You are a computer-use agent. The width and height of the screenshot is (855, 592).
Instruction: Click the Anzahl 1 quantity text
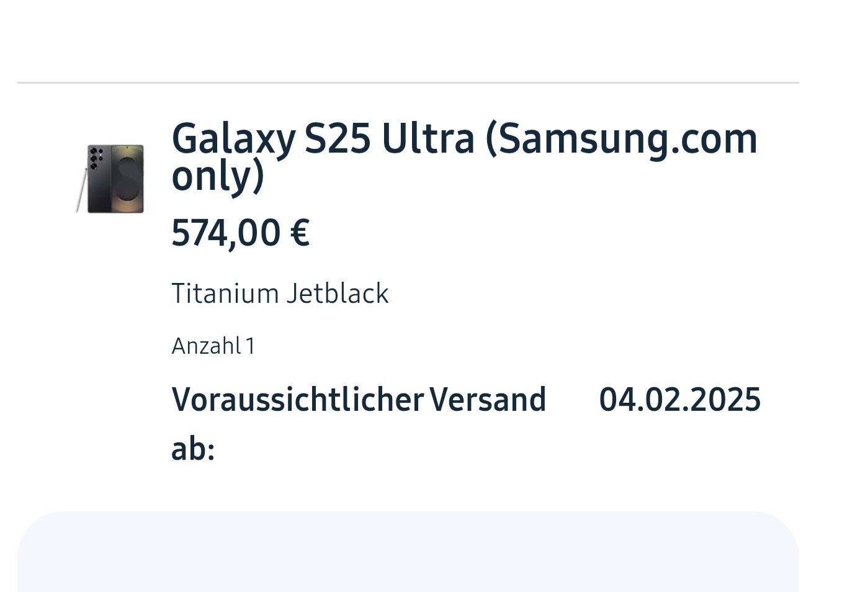tap(213, 346)
